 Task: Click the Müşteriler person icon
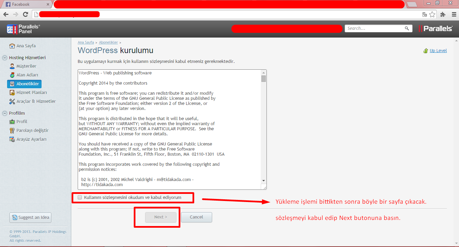12,66
